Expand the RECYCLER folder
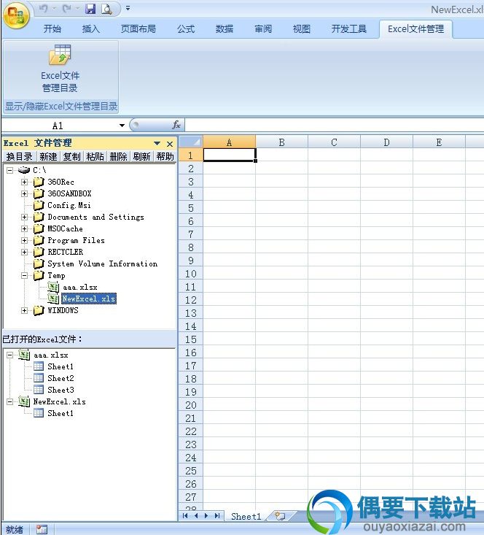The height and width of the screenshot is (535, 484). click(x=24, y=252)
